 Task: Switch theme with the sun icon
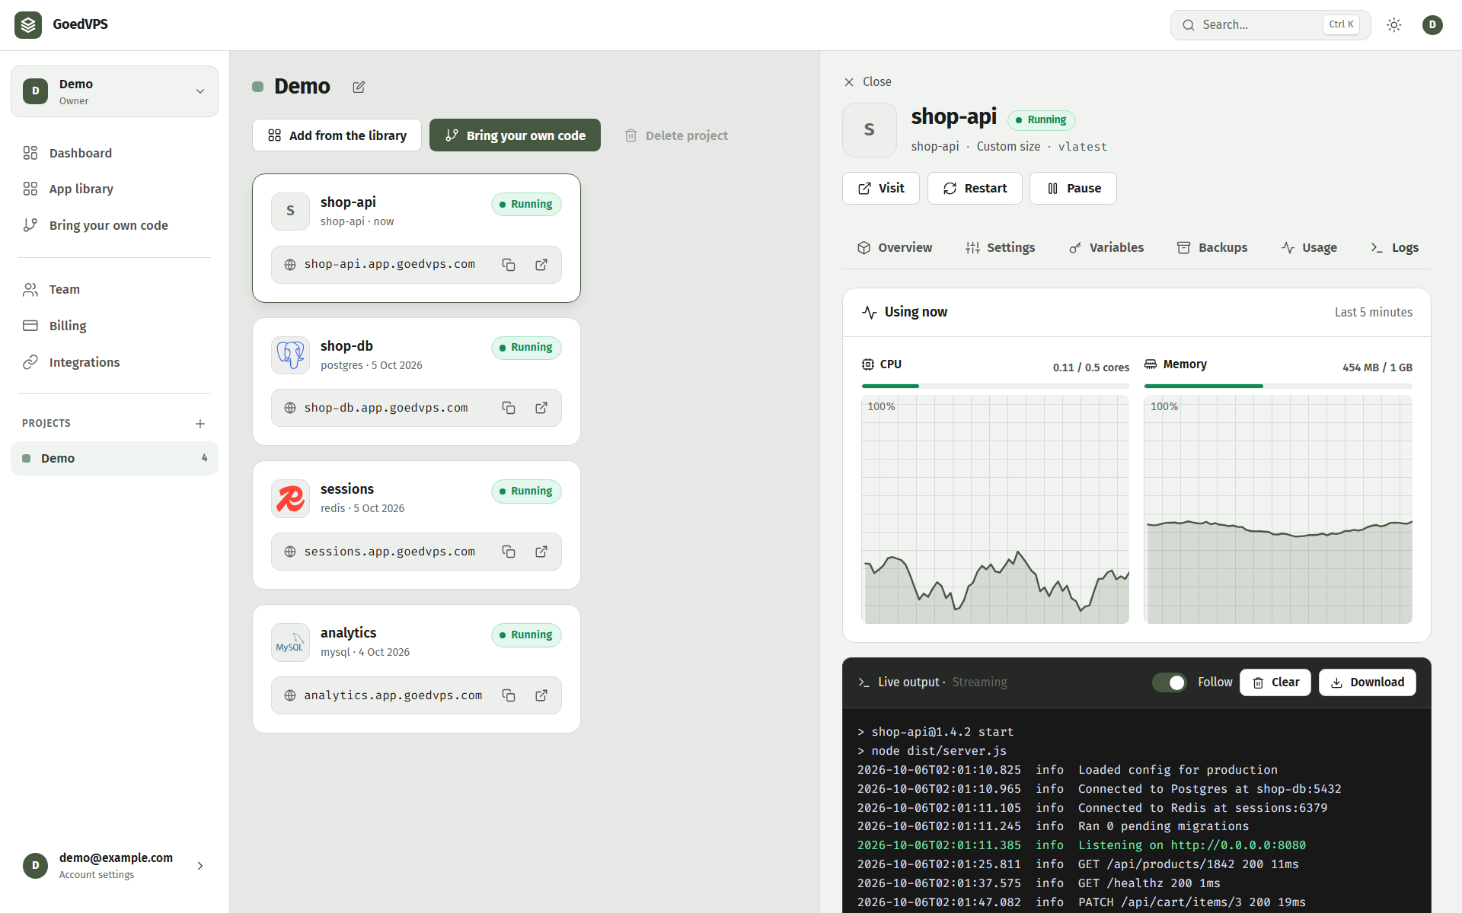coord(1394,25)
